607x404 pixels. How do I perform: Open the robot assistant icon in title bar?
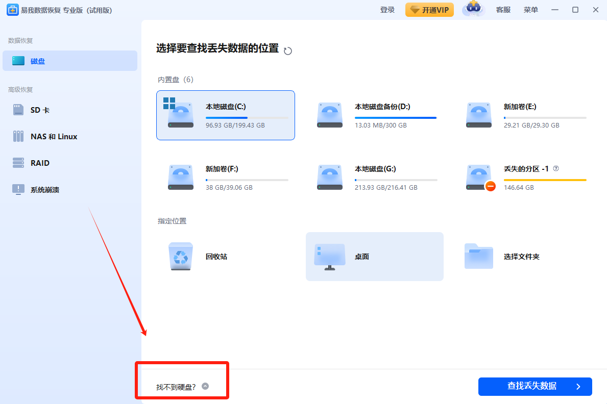[473, 10]
